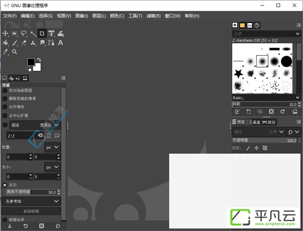Viewport: 303px width, 231px height.
Task: Select the Paths tool
Action: coord(51,42)
